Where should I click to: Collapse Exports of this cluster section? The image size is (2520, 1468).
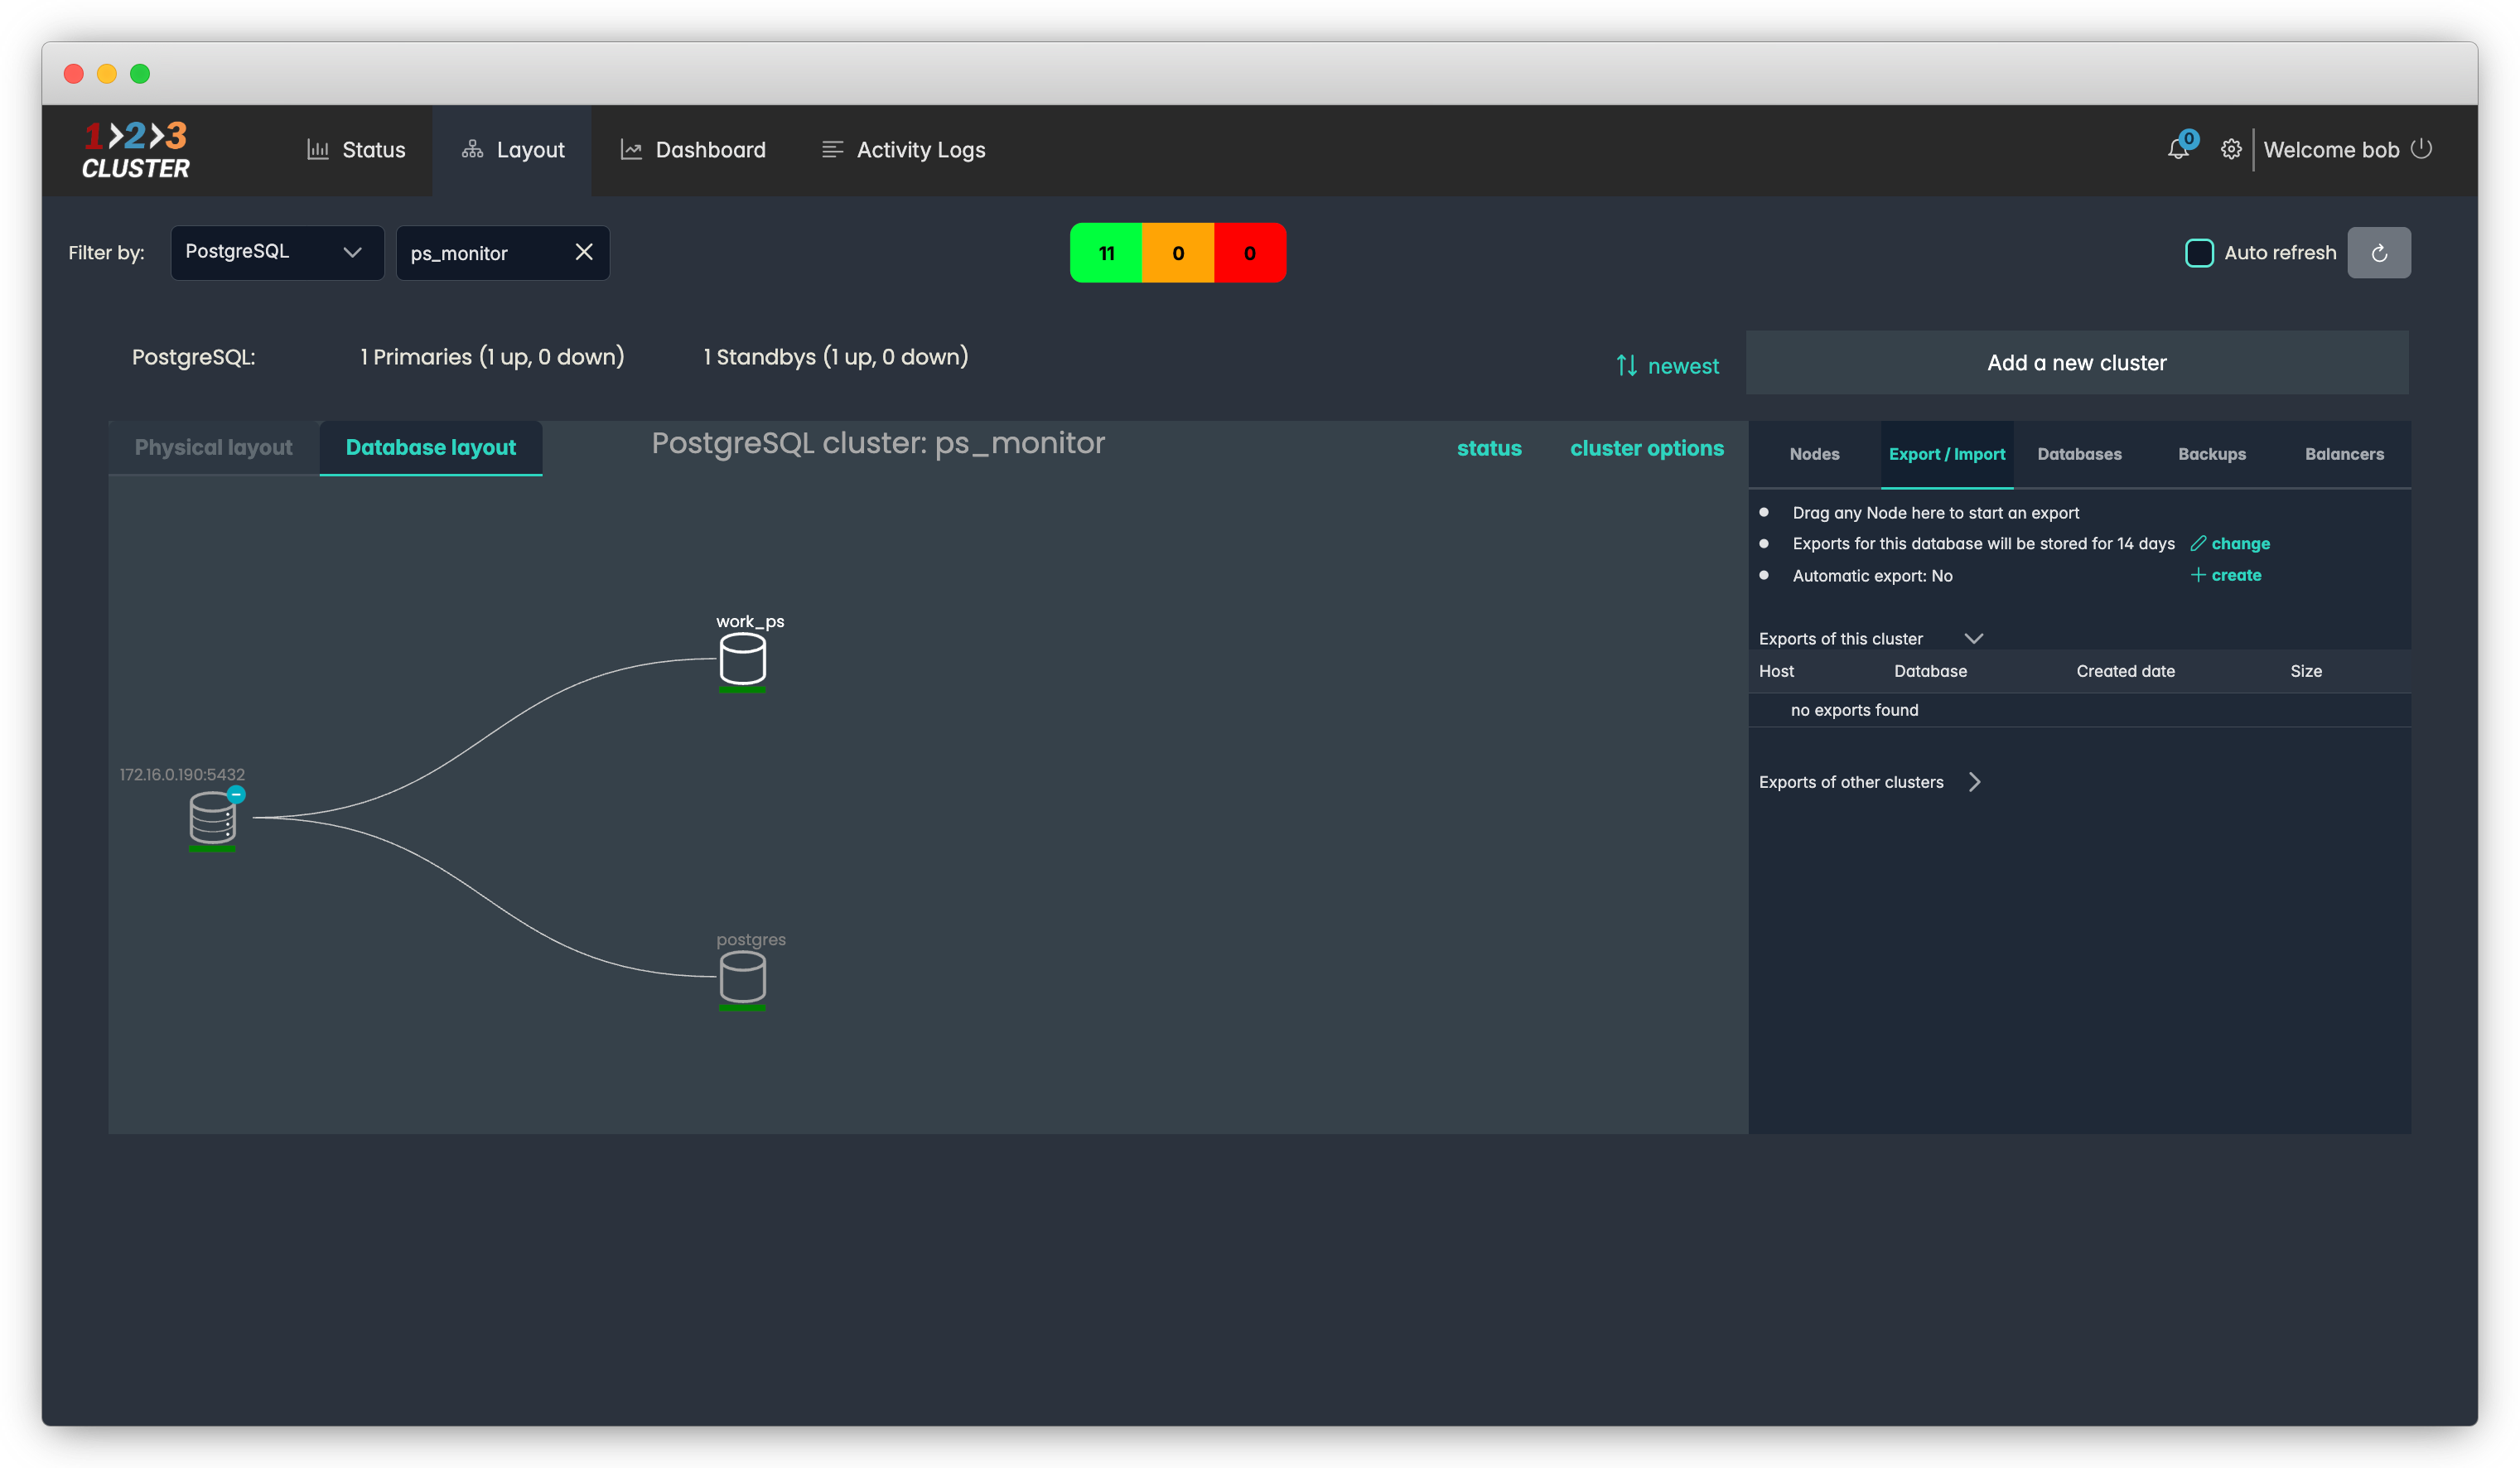click(1973, 639)
